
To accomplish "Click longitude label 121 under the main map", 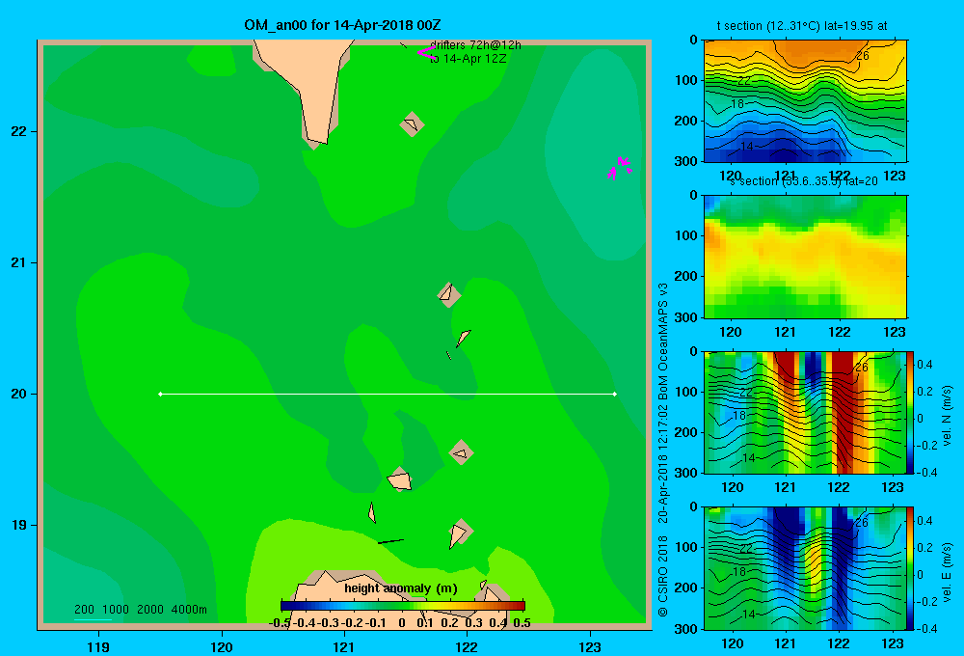I will (344, 646).
